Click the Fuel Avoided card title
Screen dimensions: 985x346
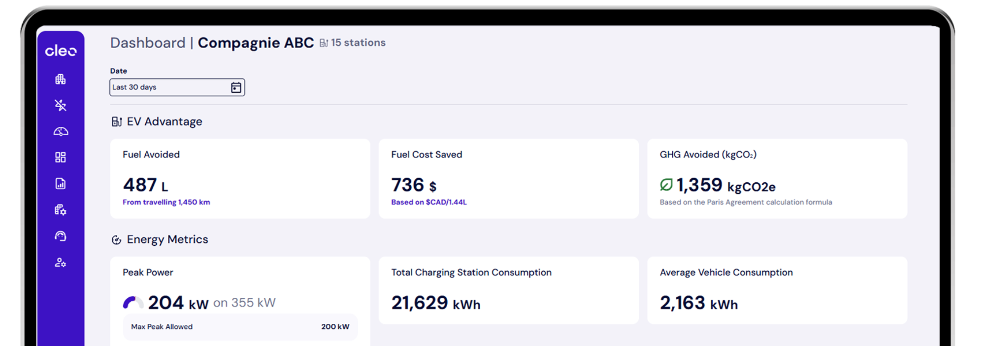click(x=151, y=154)
